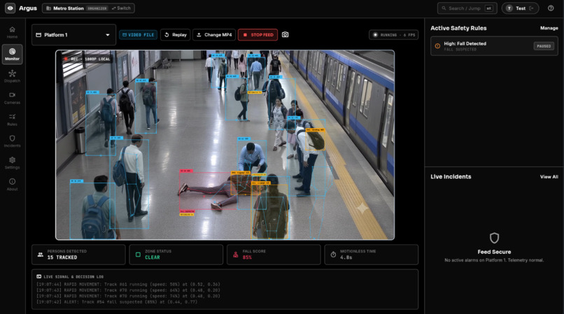564x314 pixels.
Task: Go to Cameras in the sidebar
Action: 12,98
